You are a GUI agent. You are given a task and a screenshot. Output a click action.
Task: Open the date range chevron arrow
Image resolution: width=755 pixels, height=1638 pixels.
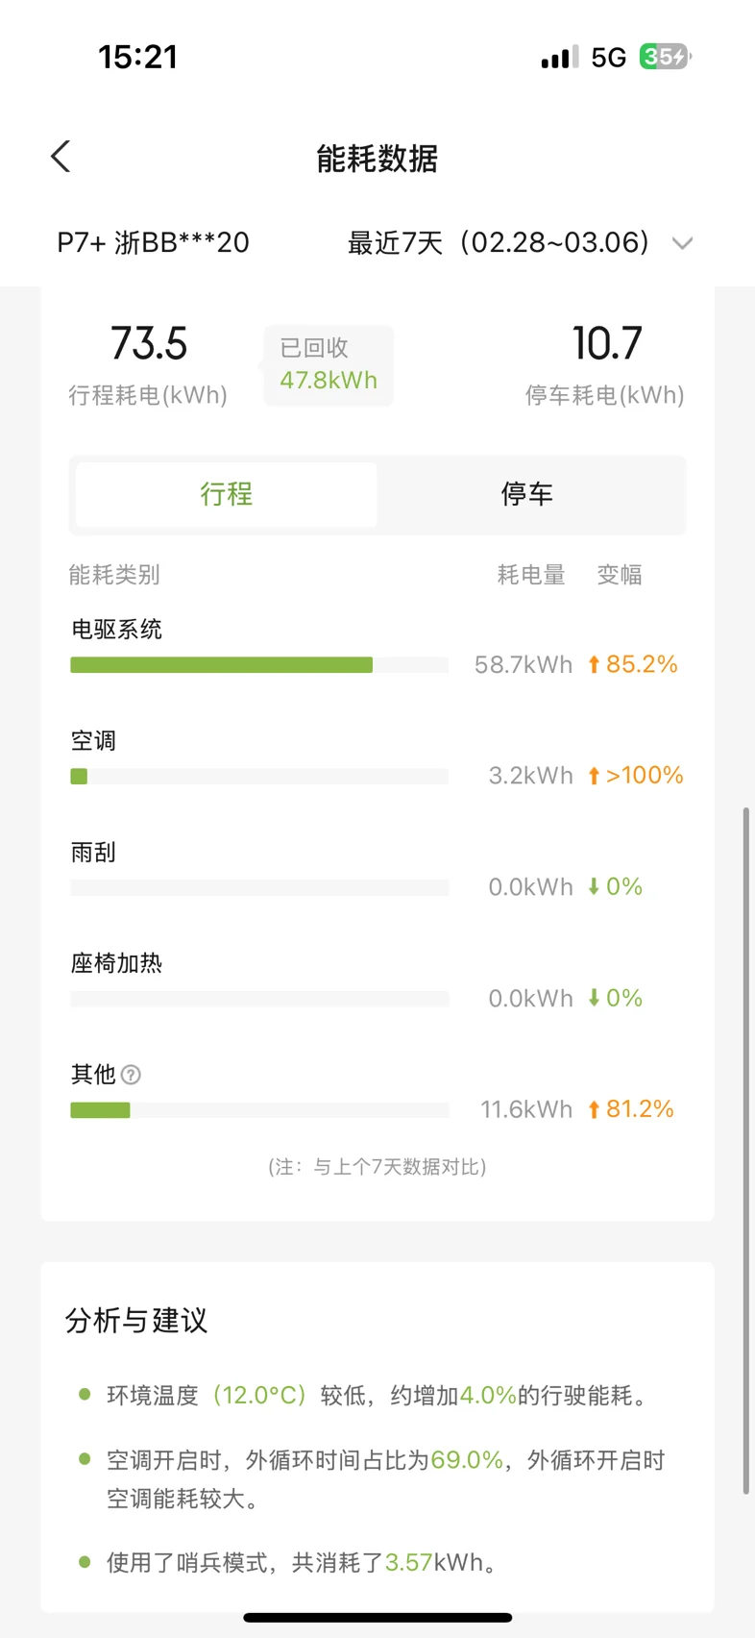click(682, 243)
